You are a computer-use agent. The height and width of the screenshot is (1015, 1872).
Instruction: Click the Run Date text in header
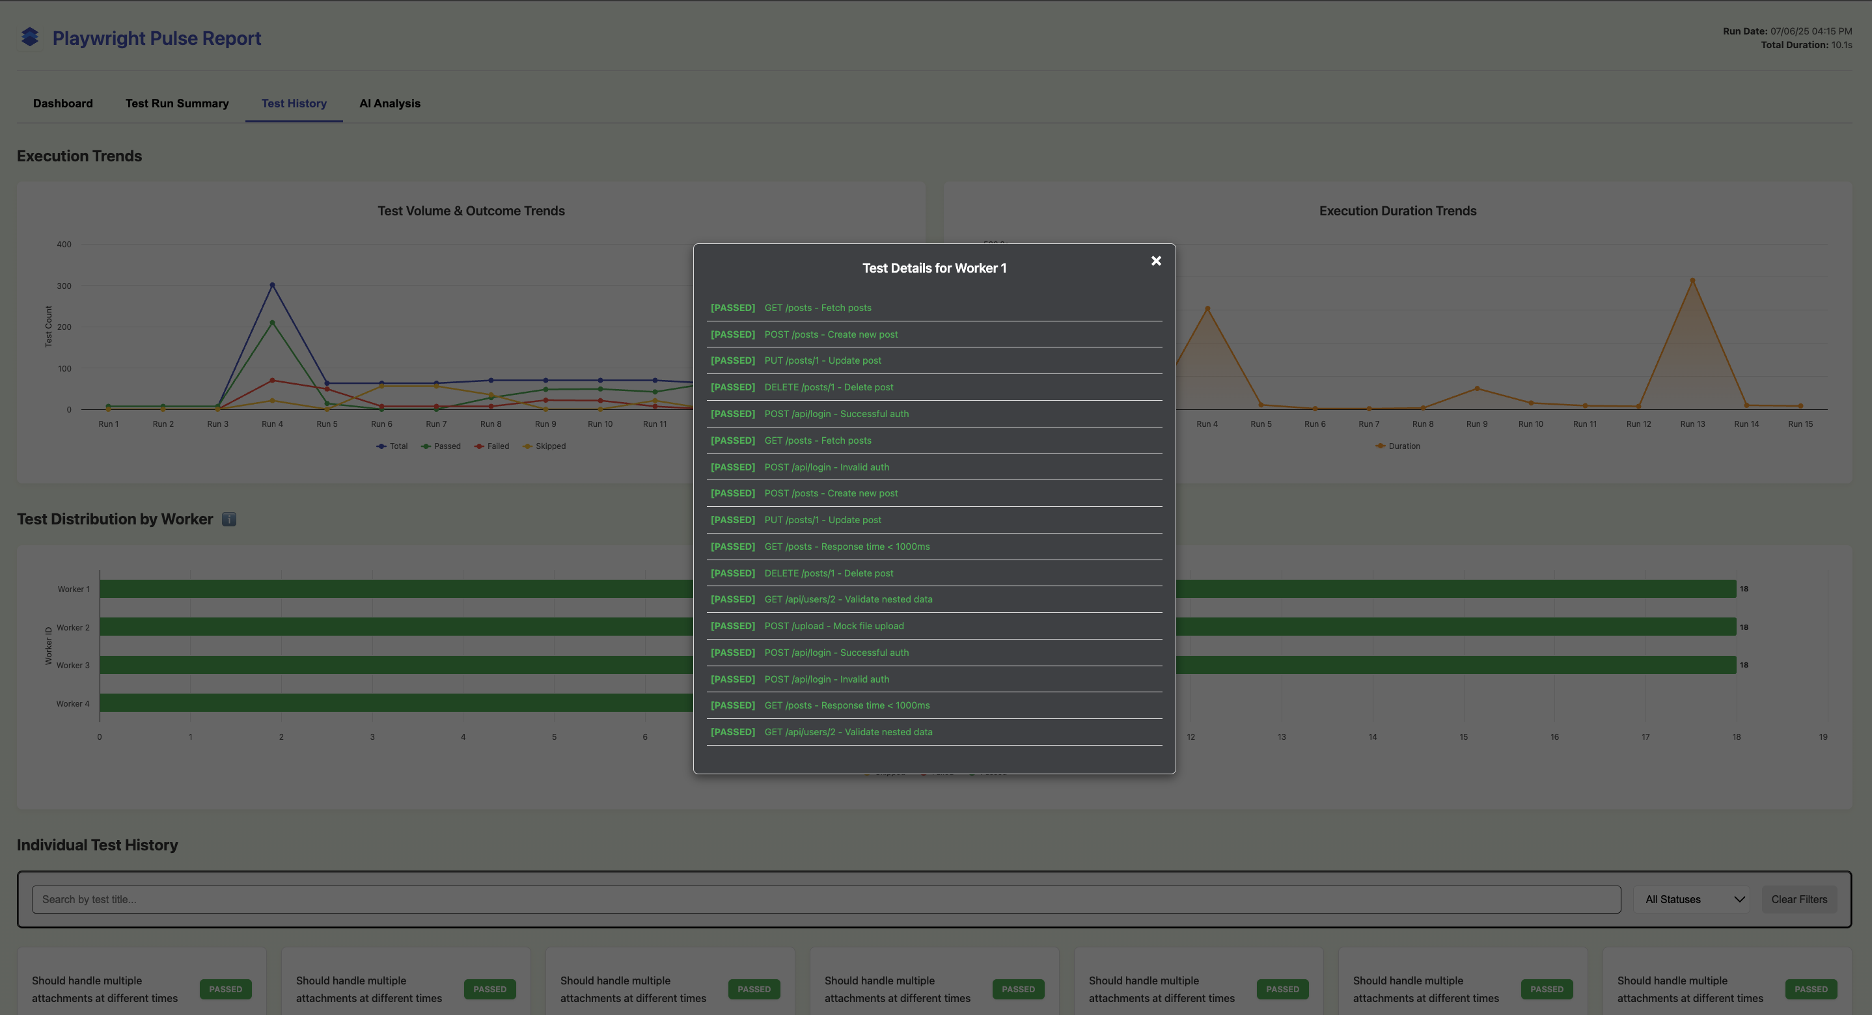coord(1787,31)
